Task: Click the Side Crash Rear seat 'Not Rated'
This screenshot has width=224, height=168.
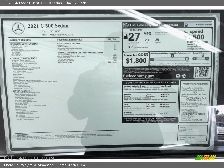Action: pos(165,107)
